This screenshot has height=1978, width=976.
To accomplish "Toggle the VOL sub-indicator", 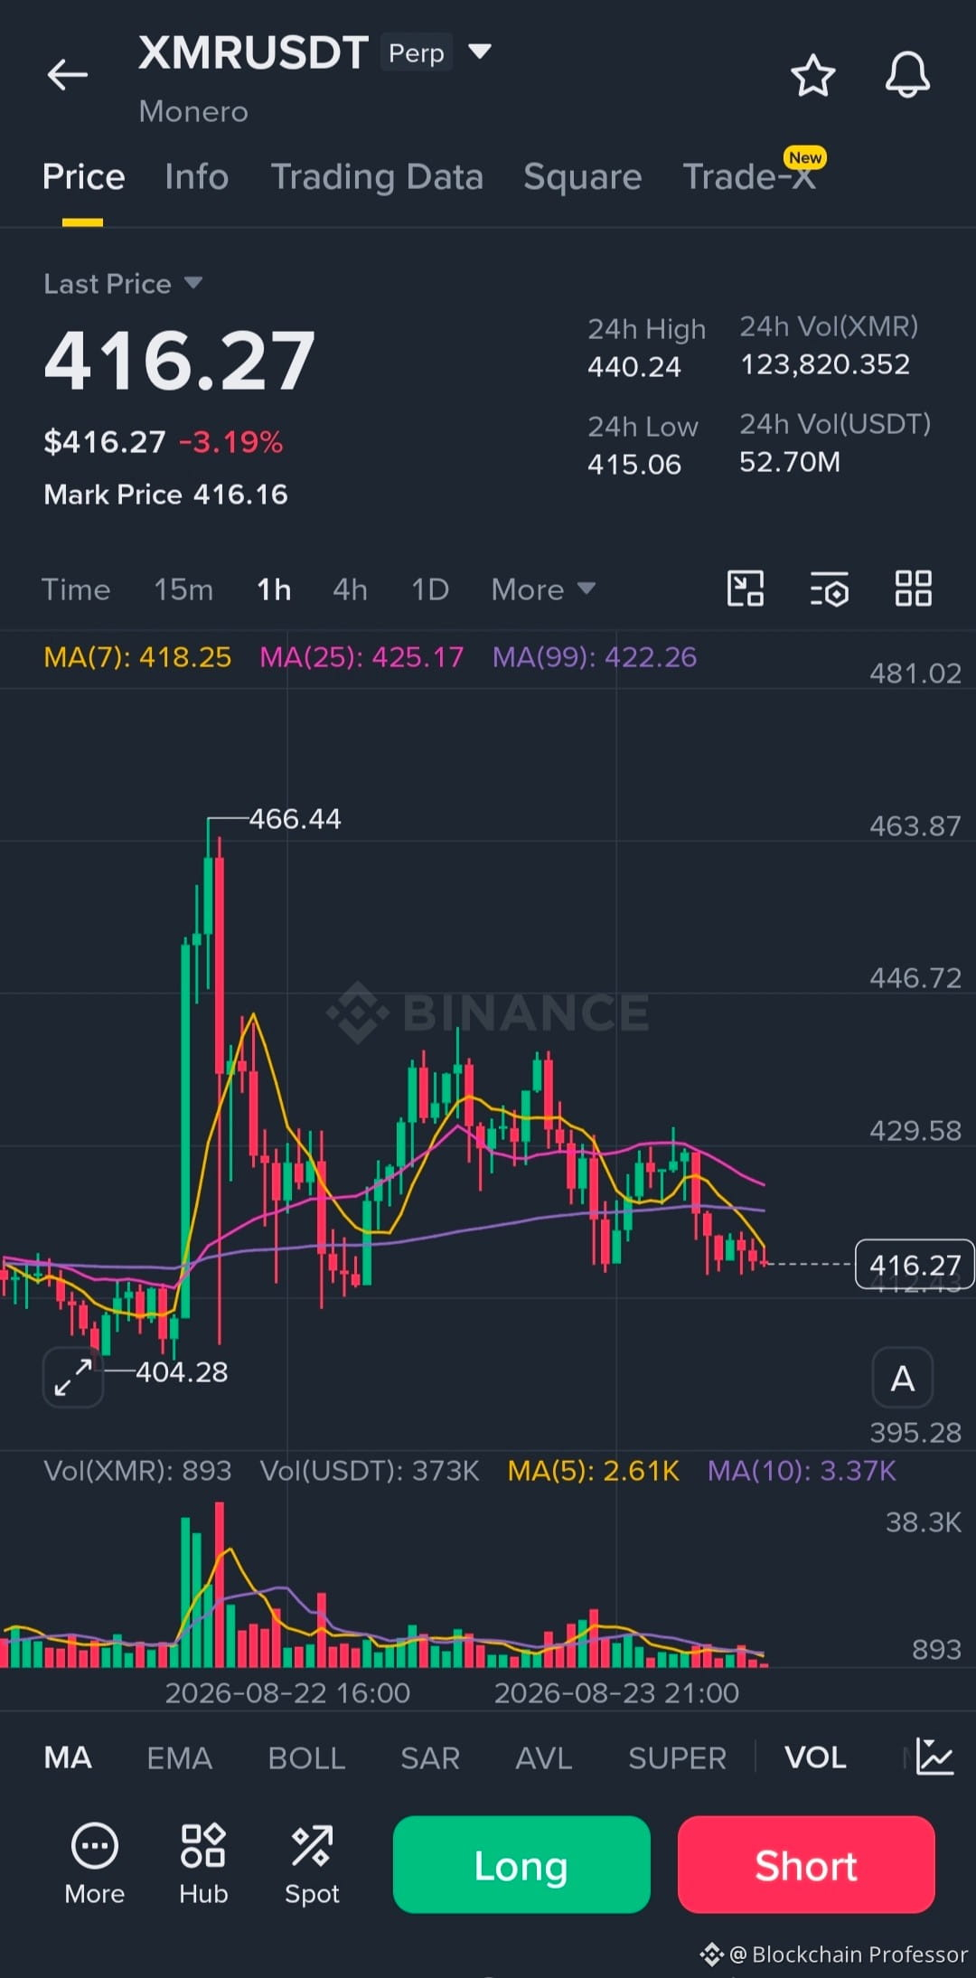I will pos(815,1757).
